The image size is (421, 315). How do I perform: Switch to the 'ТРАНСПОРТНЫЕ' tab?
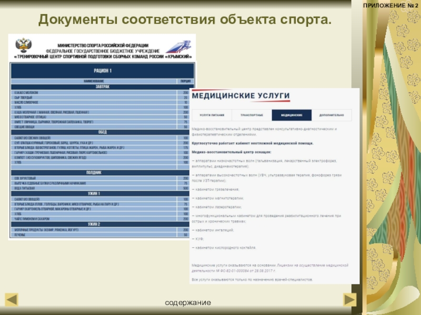click(x=252, y=115)
